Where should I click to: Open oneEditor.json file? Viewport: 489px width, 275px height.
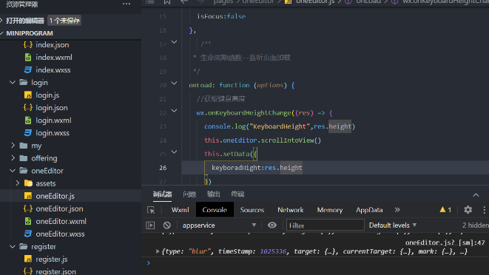[x=59, y=208]
